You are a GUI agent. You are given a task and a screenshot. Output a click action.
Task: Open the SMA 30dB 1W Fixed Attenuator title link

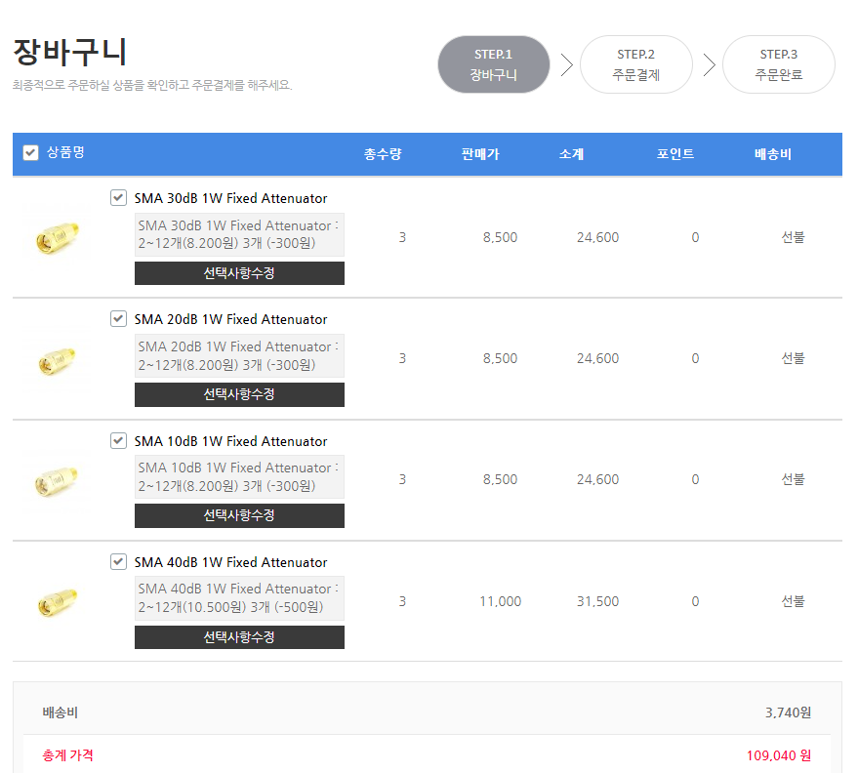click(x=230, y=198)
